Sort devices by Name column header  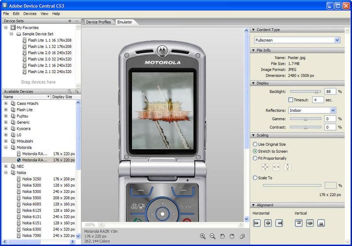[26, 97]
